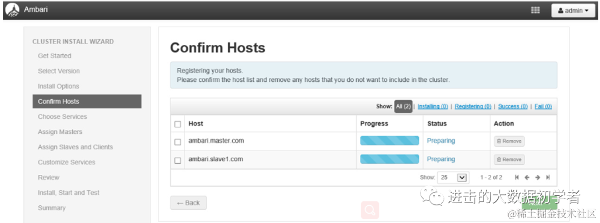This screenshot has width=600, height=223.
Task: Go to last page of hosts
Action: tap(548, 177)
